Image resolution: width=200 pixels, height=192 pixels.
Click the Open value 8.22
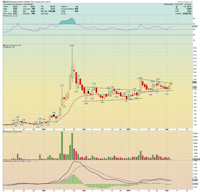click(x=15, y=6)
